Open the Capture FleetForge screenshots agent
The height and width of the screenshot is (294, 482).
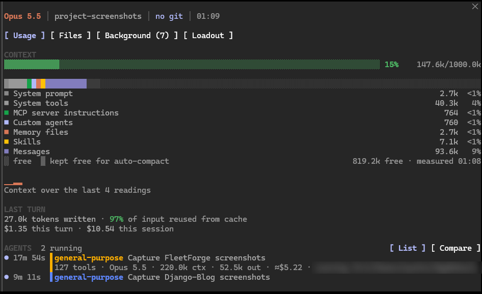160,258
